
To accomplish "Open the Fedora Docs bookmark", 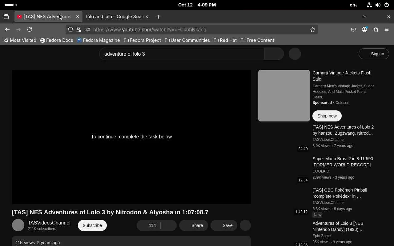I will click(57, 40).
